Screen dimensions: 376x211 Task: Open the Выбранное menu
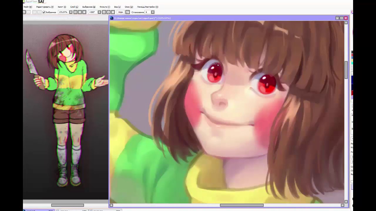[x=89, y=7]
